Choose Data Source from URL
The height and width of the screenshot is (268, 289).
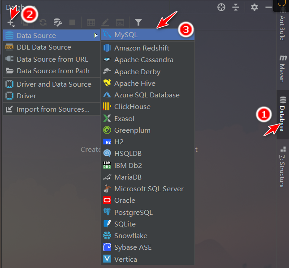click(x=52, y=59)
